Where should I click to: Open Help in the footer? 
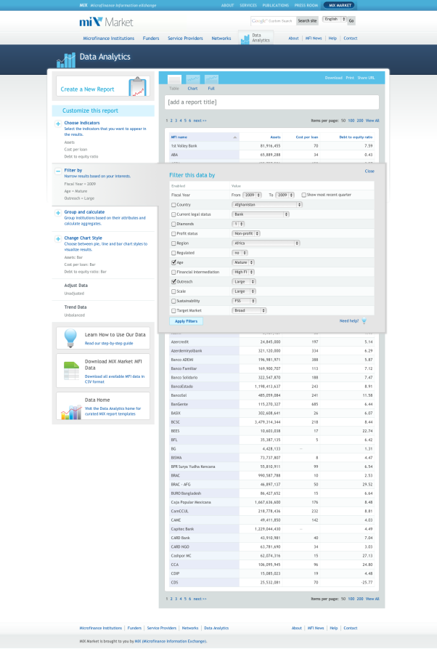click(x=334, y=628)
